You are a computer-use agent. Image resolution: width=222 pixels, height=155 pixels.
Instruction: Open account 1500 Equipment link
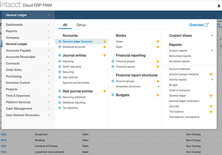(3, 134)
